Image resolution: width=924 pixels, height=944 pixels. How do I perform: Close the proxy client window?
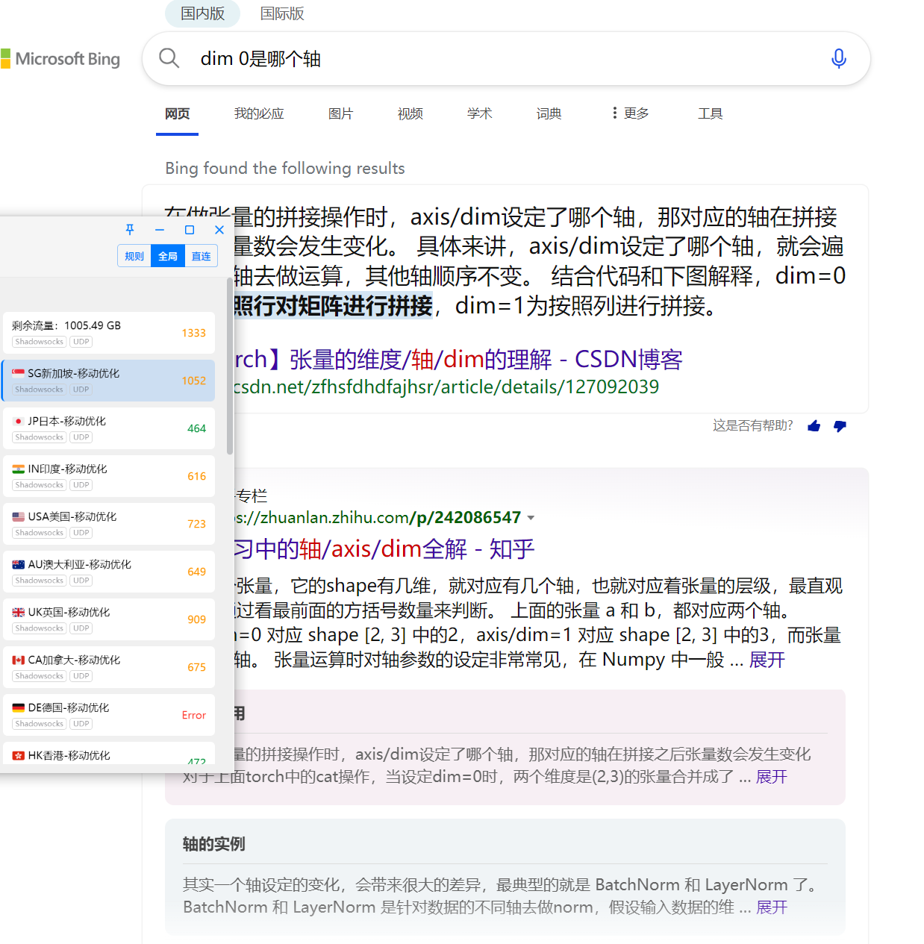[219, 230]
